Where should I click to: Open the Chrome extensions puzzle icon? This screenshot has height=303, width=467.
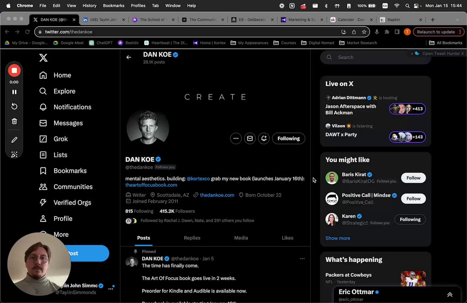(x=387, y=32)
